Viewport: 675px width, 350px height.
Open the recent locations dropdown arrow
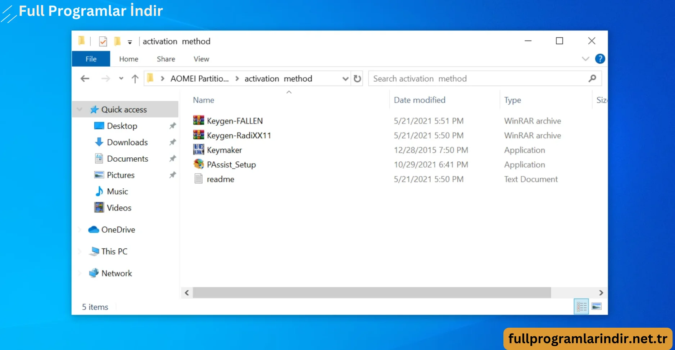point(121,78)
